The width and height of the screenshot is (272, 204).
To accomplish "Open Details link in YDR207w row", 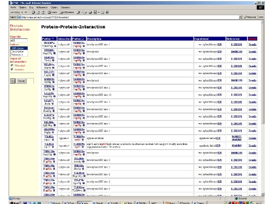I will click(252, 45).
